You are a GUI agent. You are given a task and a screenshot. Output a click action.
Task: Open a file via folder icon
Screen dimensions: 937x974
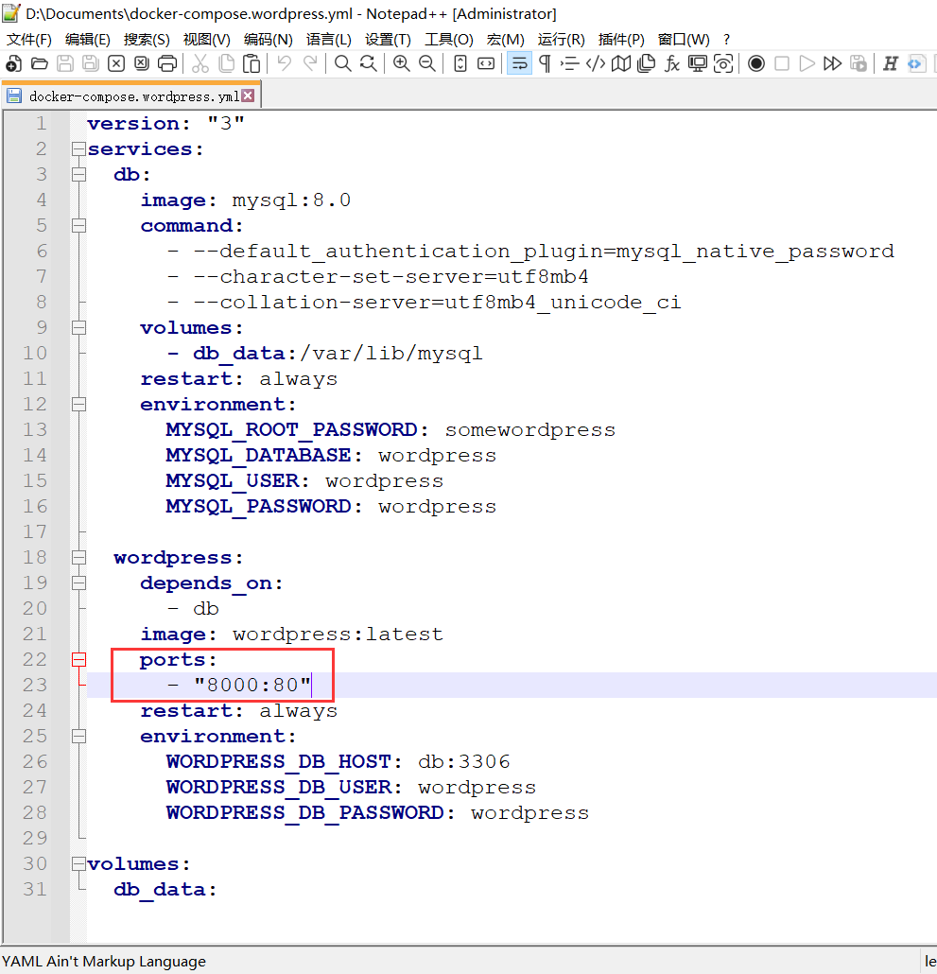(40, 63)
